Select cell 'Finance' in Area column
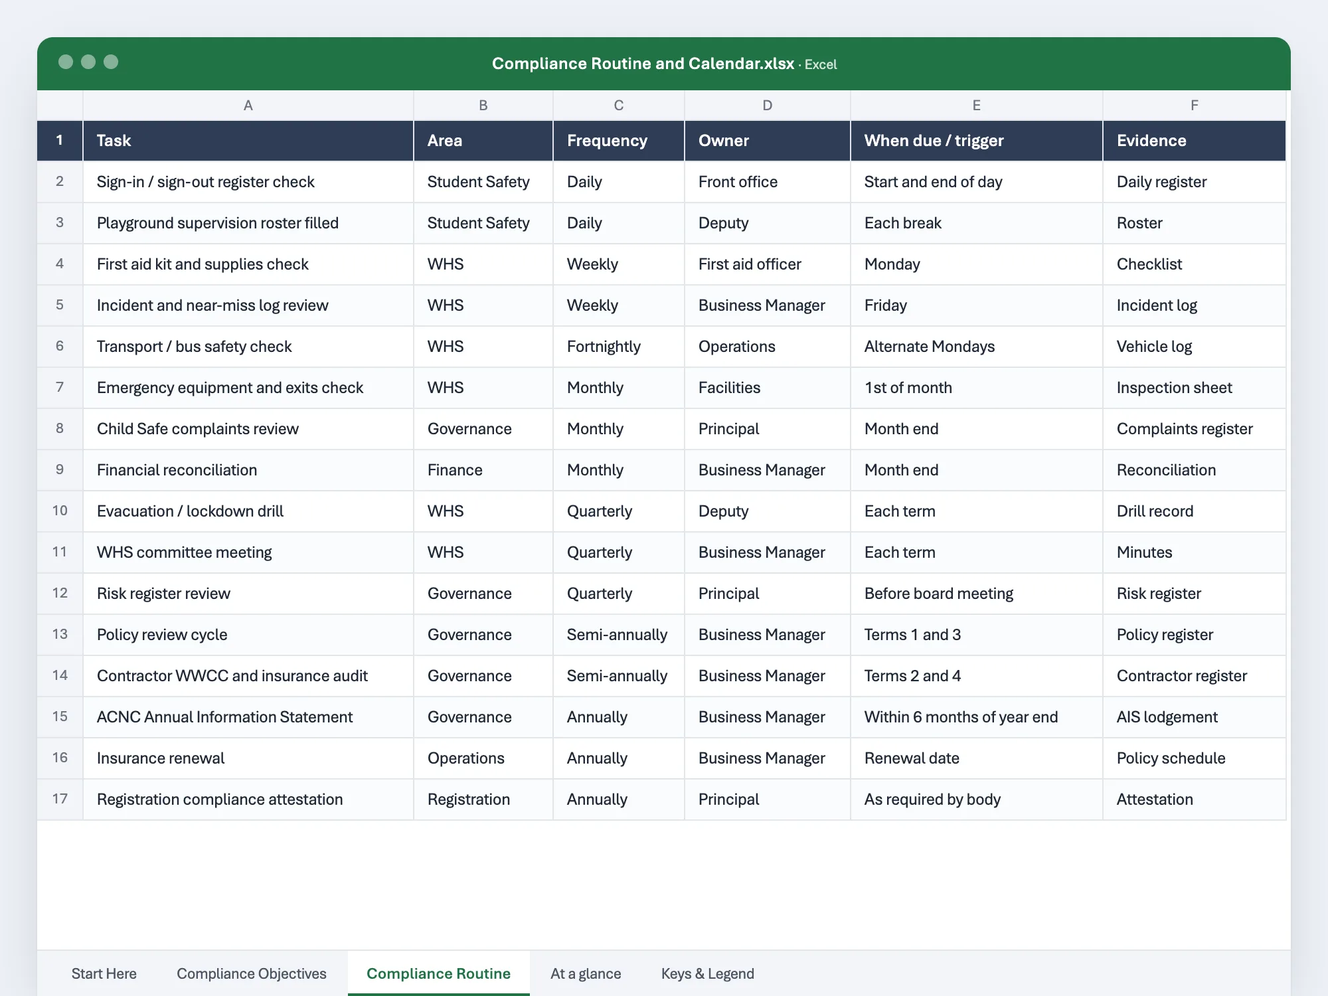The width and height of the screenshot is (1328, 996). [x=483, y=470]
